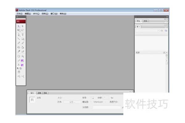The height and width of the screenshot is (123, 185).
Task: Open the library document dropdown
Action: pyautogui.click(x=147, y=31)
